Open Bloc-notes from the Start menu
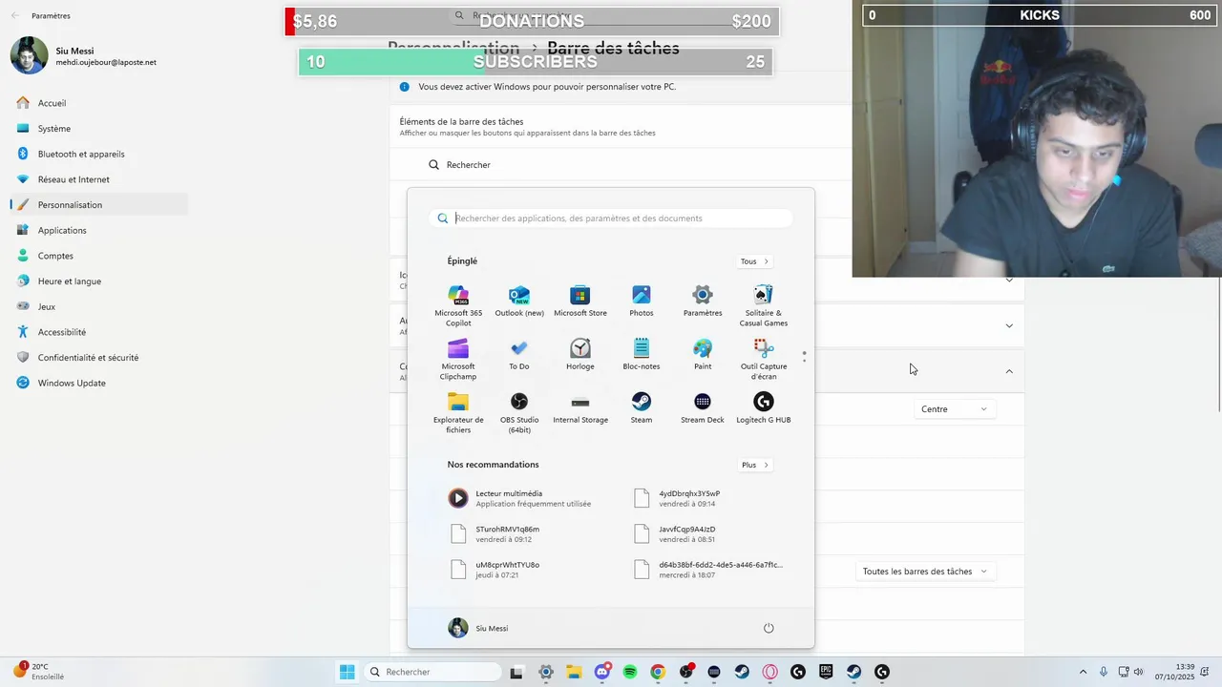The width and height of the screenshot is (1222, 687). pos(642,355)
